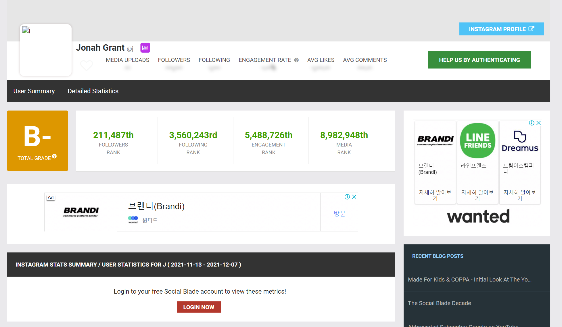Open the Instagram Profile button
The image size is (562, 327).
pyautogui.click(x=501, y=29)
